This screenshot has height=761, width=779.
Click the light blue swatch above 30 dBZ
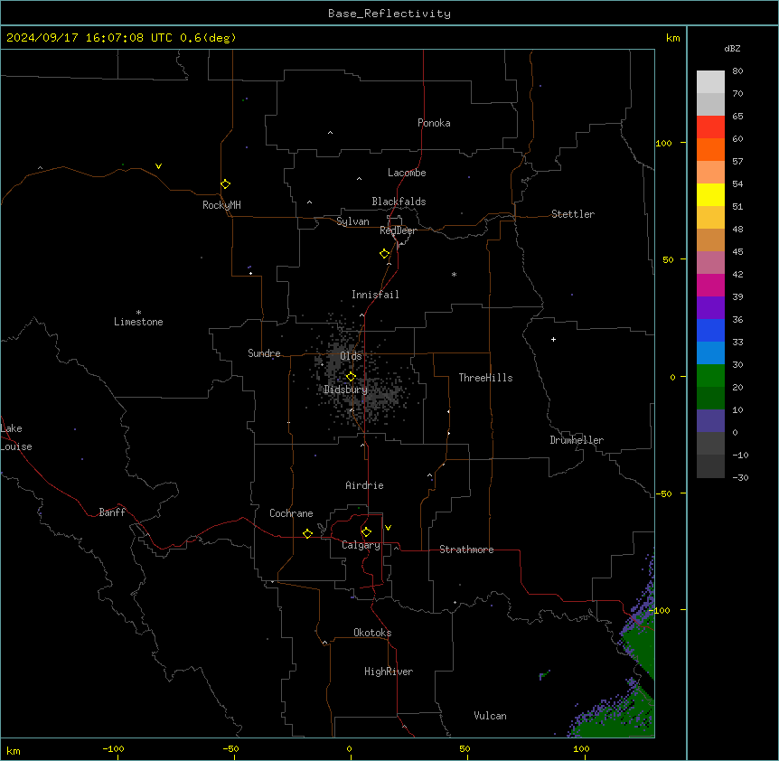[710, 352]
